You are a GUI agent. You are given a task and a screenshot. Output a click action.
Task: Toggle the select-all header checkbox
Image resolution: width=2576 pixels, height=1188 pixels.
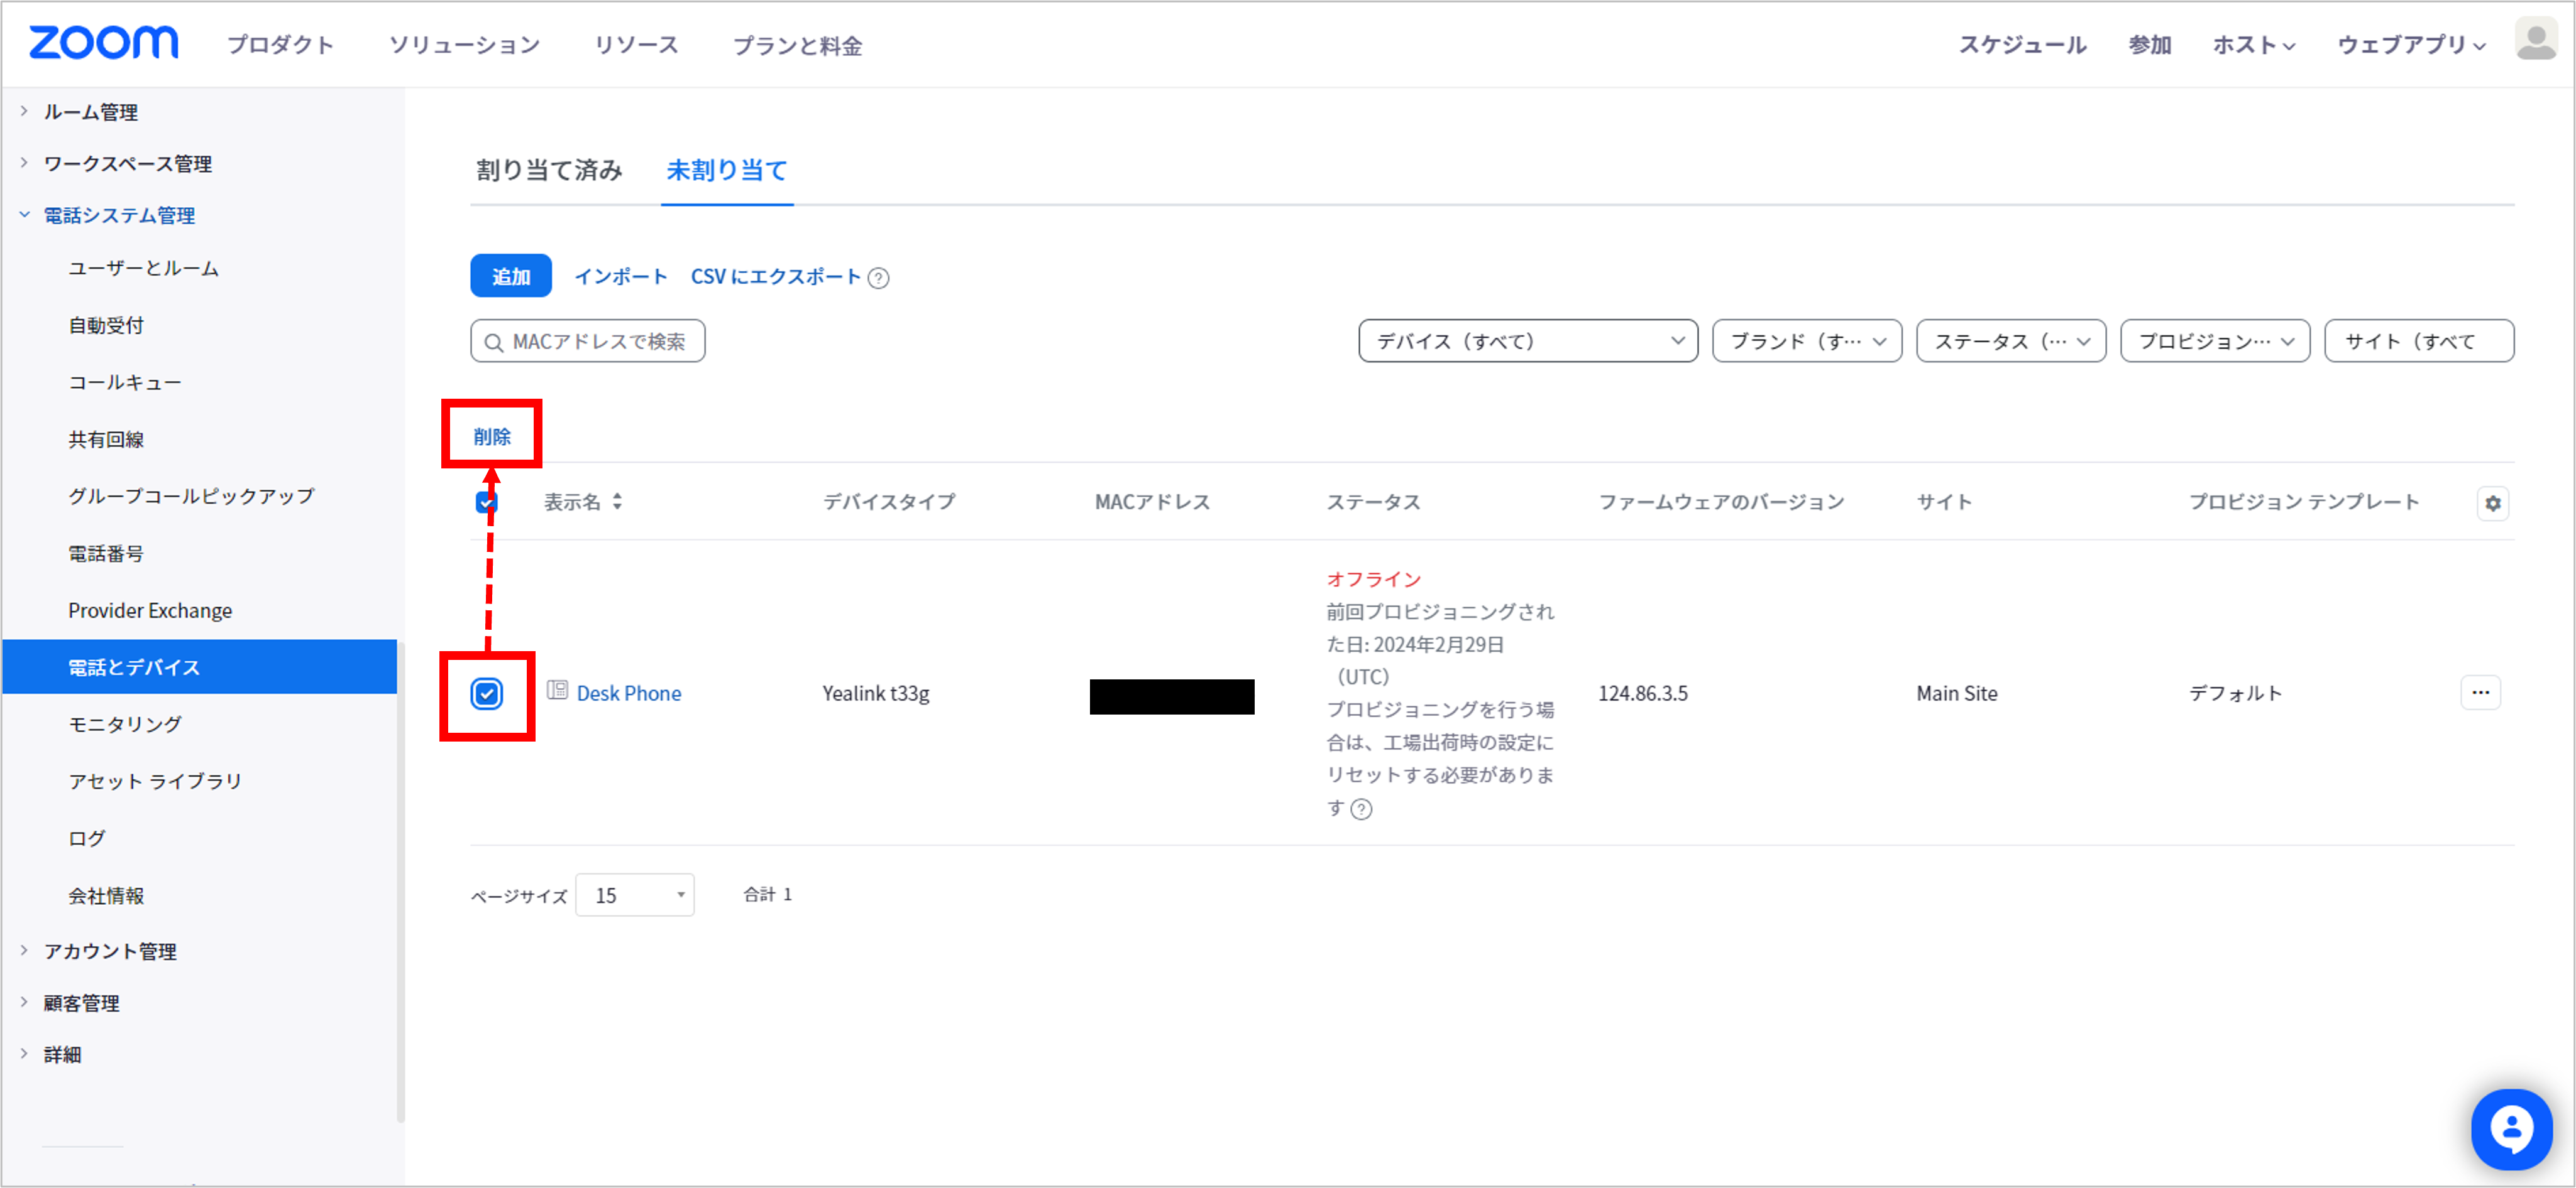486,502
